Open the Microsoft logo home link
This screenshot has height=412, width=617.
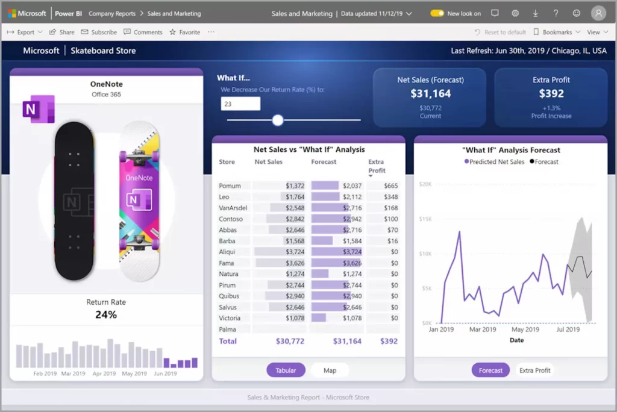(x=27, y=13)
